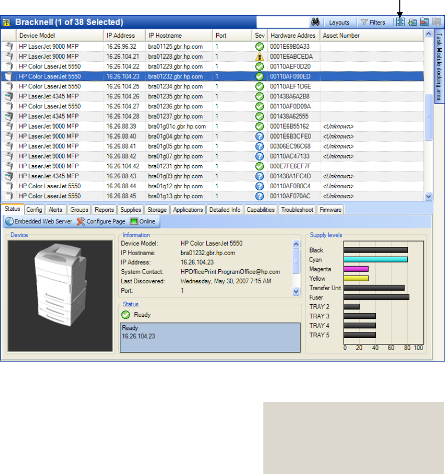The width and height of the screenshot is (445, 474).
Task: Open the Filters menu
Action: (x=373, y=23)
